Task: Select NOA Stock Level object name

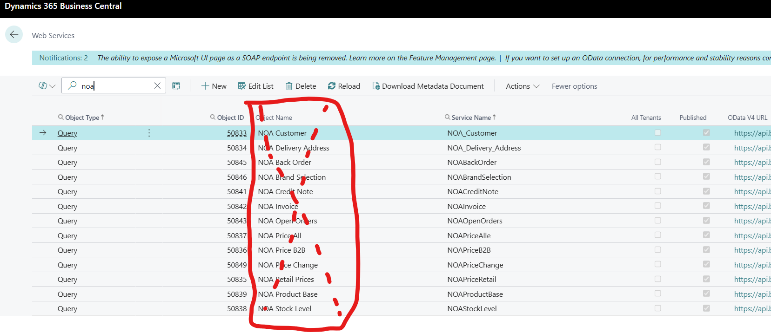Action: tap(284, 308)
